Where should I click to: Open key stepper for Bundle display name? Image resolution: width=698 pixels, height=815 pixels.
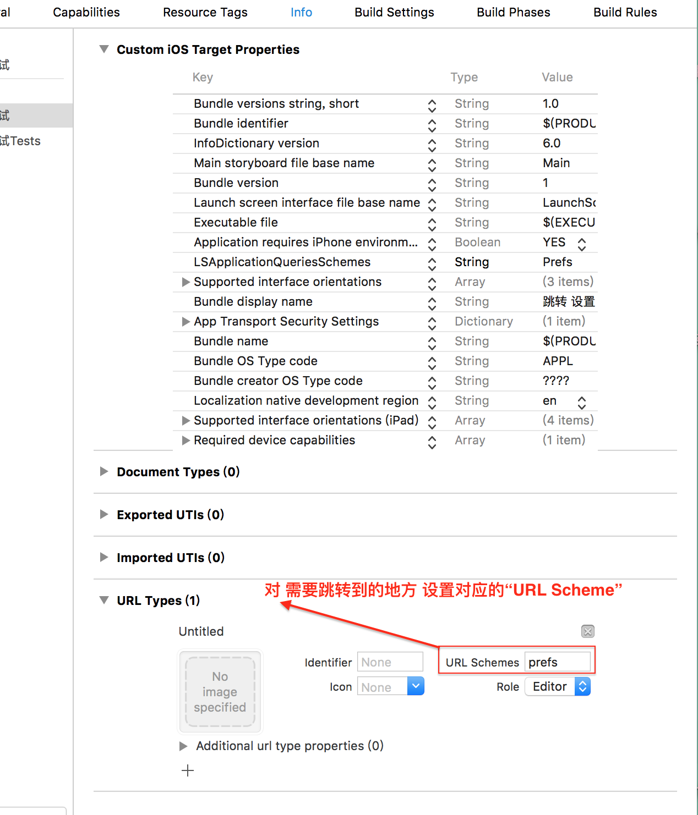point(432,304)
